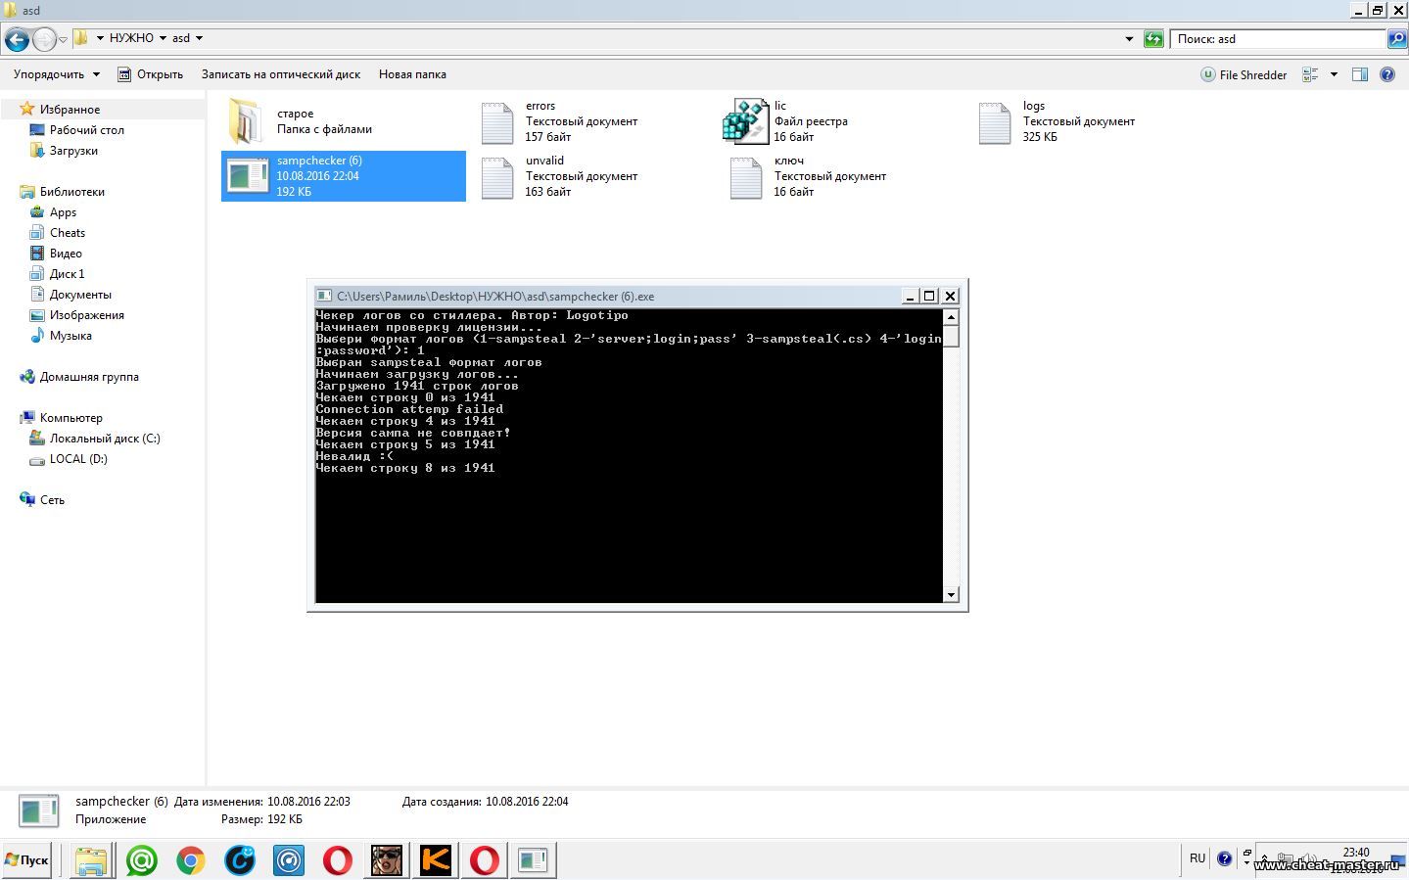The width and height of the screenshot is (1409, 880).
Task: Click Записать на оптический диск
Action: click(x=281, y=74)
